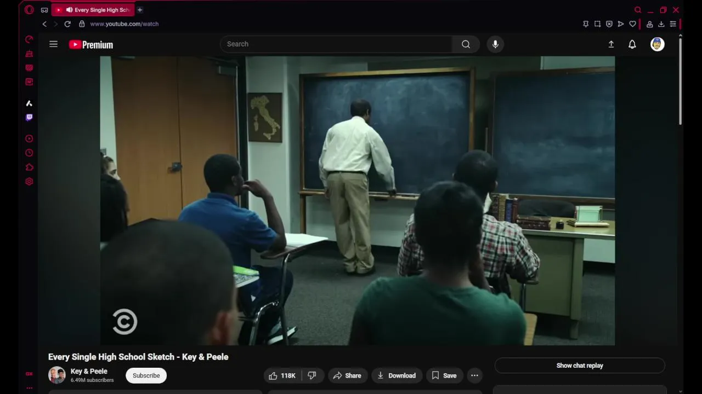Open Twitch panel in sidebar
Viewport: 702px width, 394px height.
point(29,117)
